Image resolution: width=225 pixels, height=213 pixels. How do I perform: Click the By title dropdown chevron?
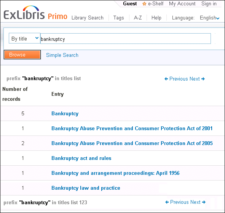[x=37, y=38]
